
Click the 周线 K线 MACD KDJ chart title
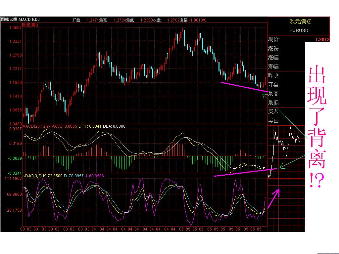(x=20, y=20)
